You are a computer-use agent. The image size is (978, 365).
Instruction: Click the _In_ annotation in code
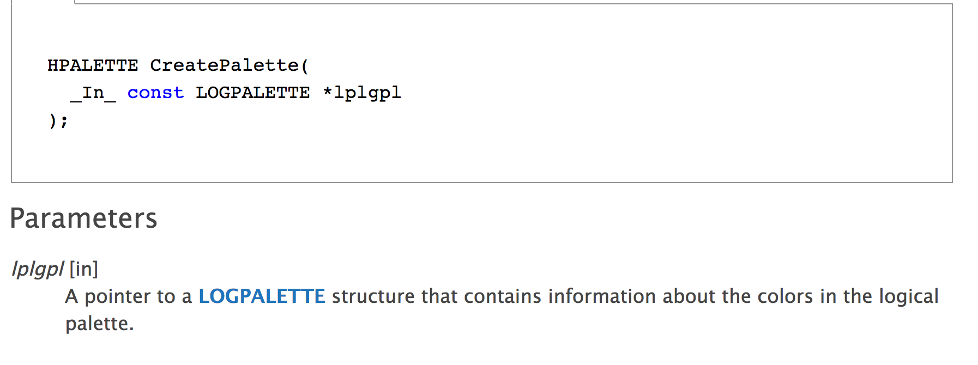(x=93, y=93)
